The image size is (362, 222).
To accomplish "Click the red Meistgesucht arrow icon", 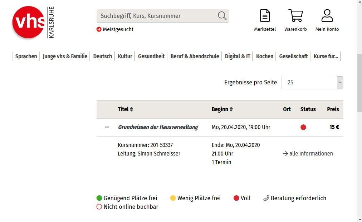I will tap(99, 29).
